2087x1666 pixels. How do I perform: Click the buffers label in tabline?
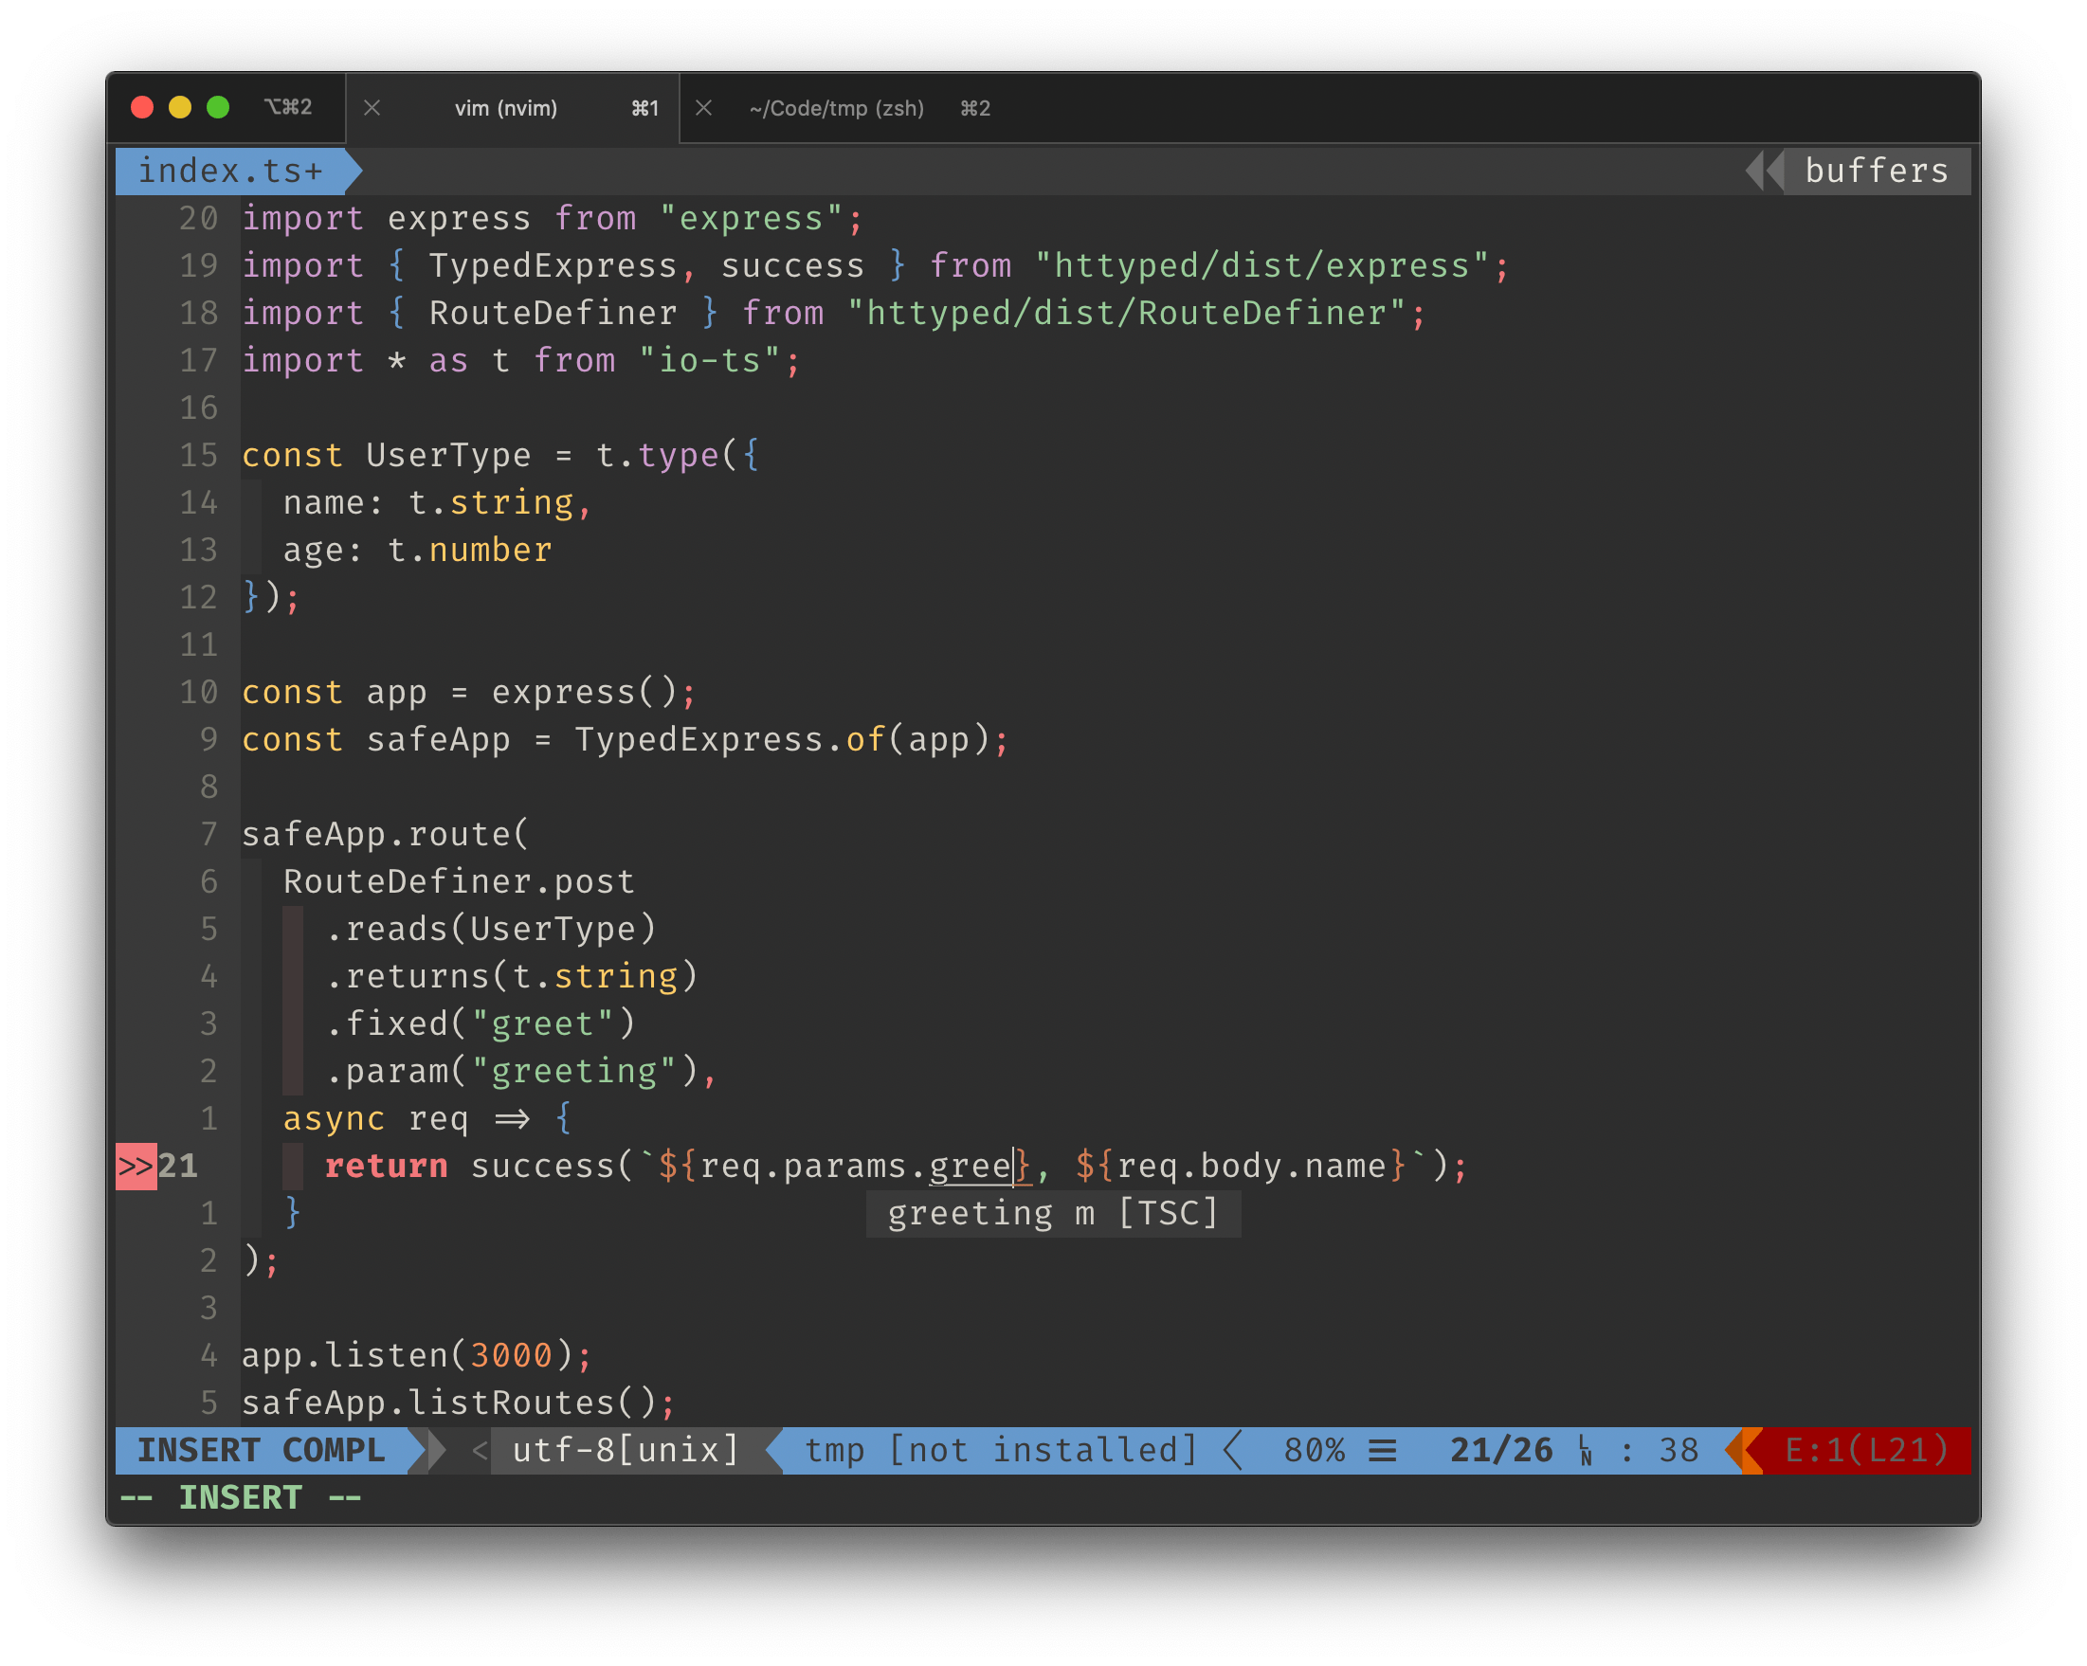pyautogui.click(x=1876, y=171)
